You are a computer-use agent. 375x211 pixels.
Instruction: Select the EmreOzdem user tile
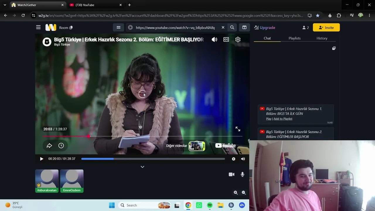click(72, 181)
